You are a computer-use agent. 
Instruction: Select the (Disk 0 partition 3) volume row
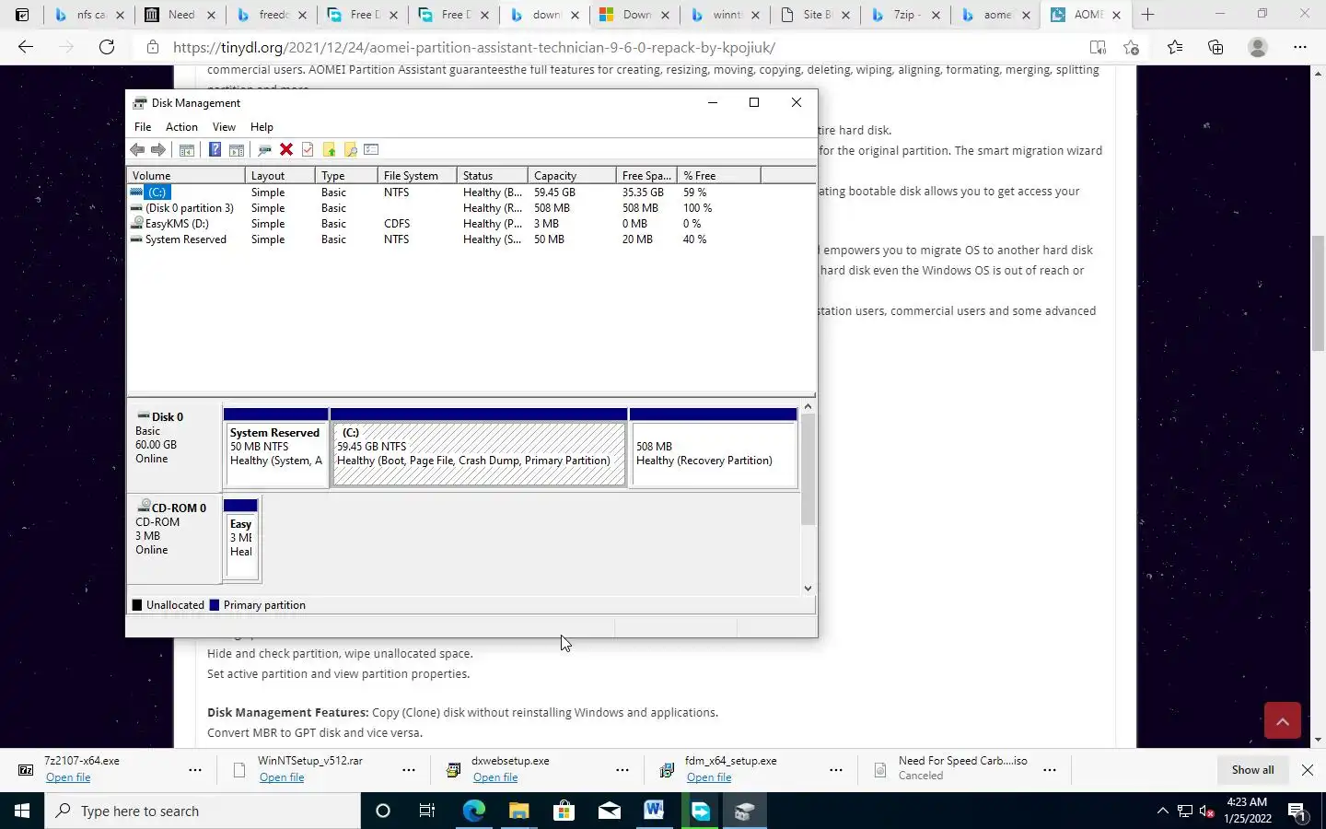(471, 208)
